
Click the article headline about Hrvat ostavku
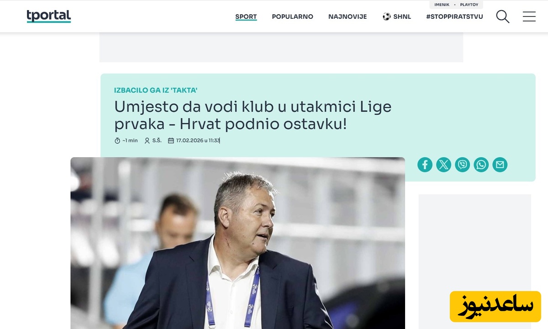[253, 115]
